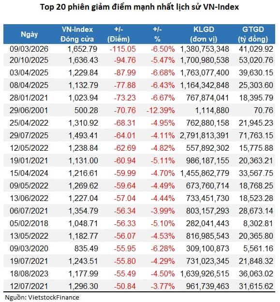Click the volume value 2,791,813,391
The height and width of the screenshot is (302, 280).
click(x=205, y=135)
